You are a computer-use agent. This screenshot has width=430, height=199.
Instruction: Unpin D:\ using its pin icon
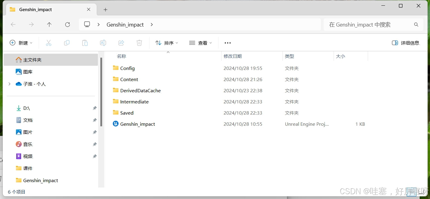click(95, 108)
